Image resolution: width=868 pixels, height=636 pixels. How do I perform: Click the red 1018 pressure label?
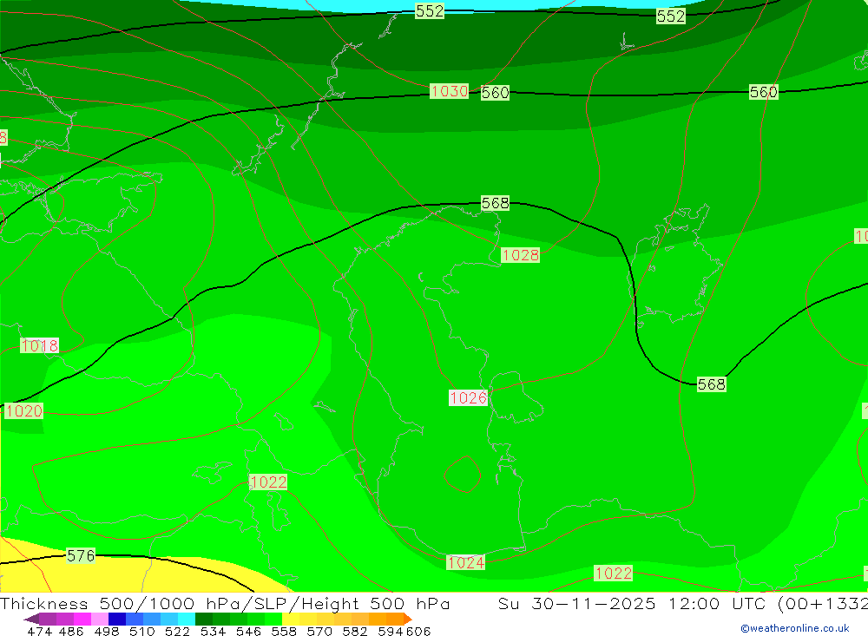click(x=39, y=345)
